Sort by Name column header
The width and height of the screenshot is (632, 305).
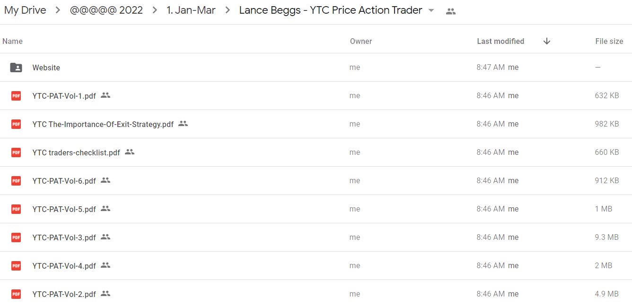click(x=12, y=41)
